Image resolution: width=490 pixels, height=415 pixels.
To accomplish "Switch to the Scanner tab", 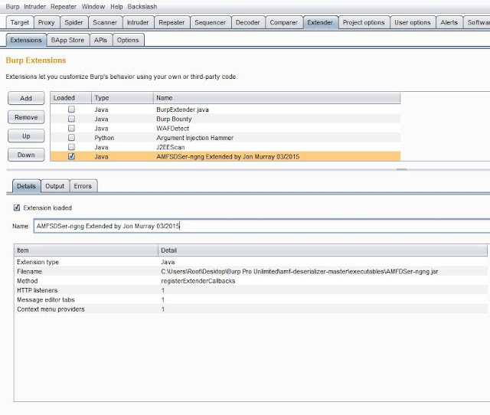I will 105,22.
